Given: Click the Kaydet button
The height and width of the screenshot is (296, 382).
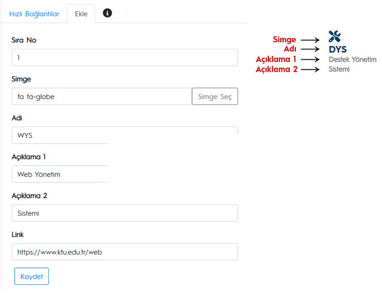Looking at the screenshot, I should click(x=32, y=276).
